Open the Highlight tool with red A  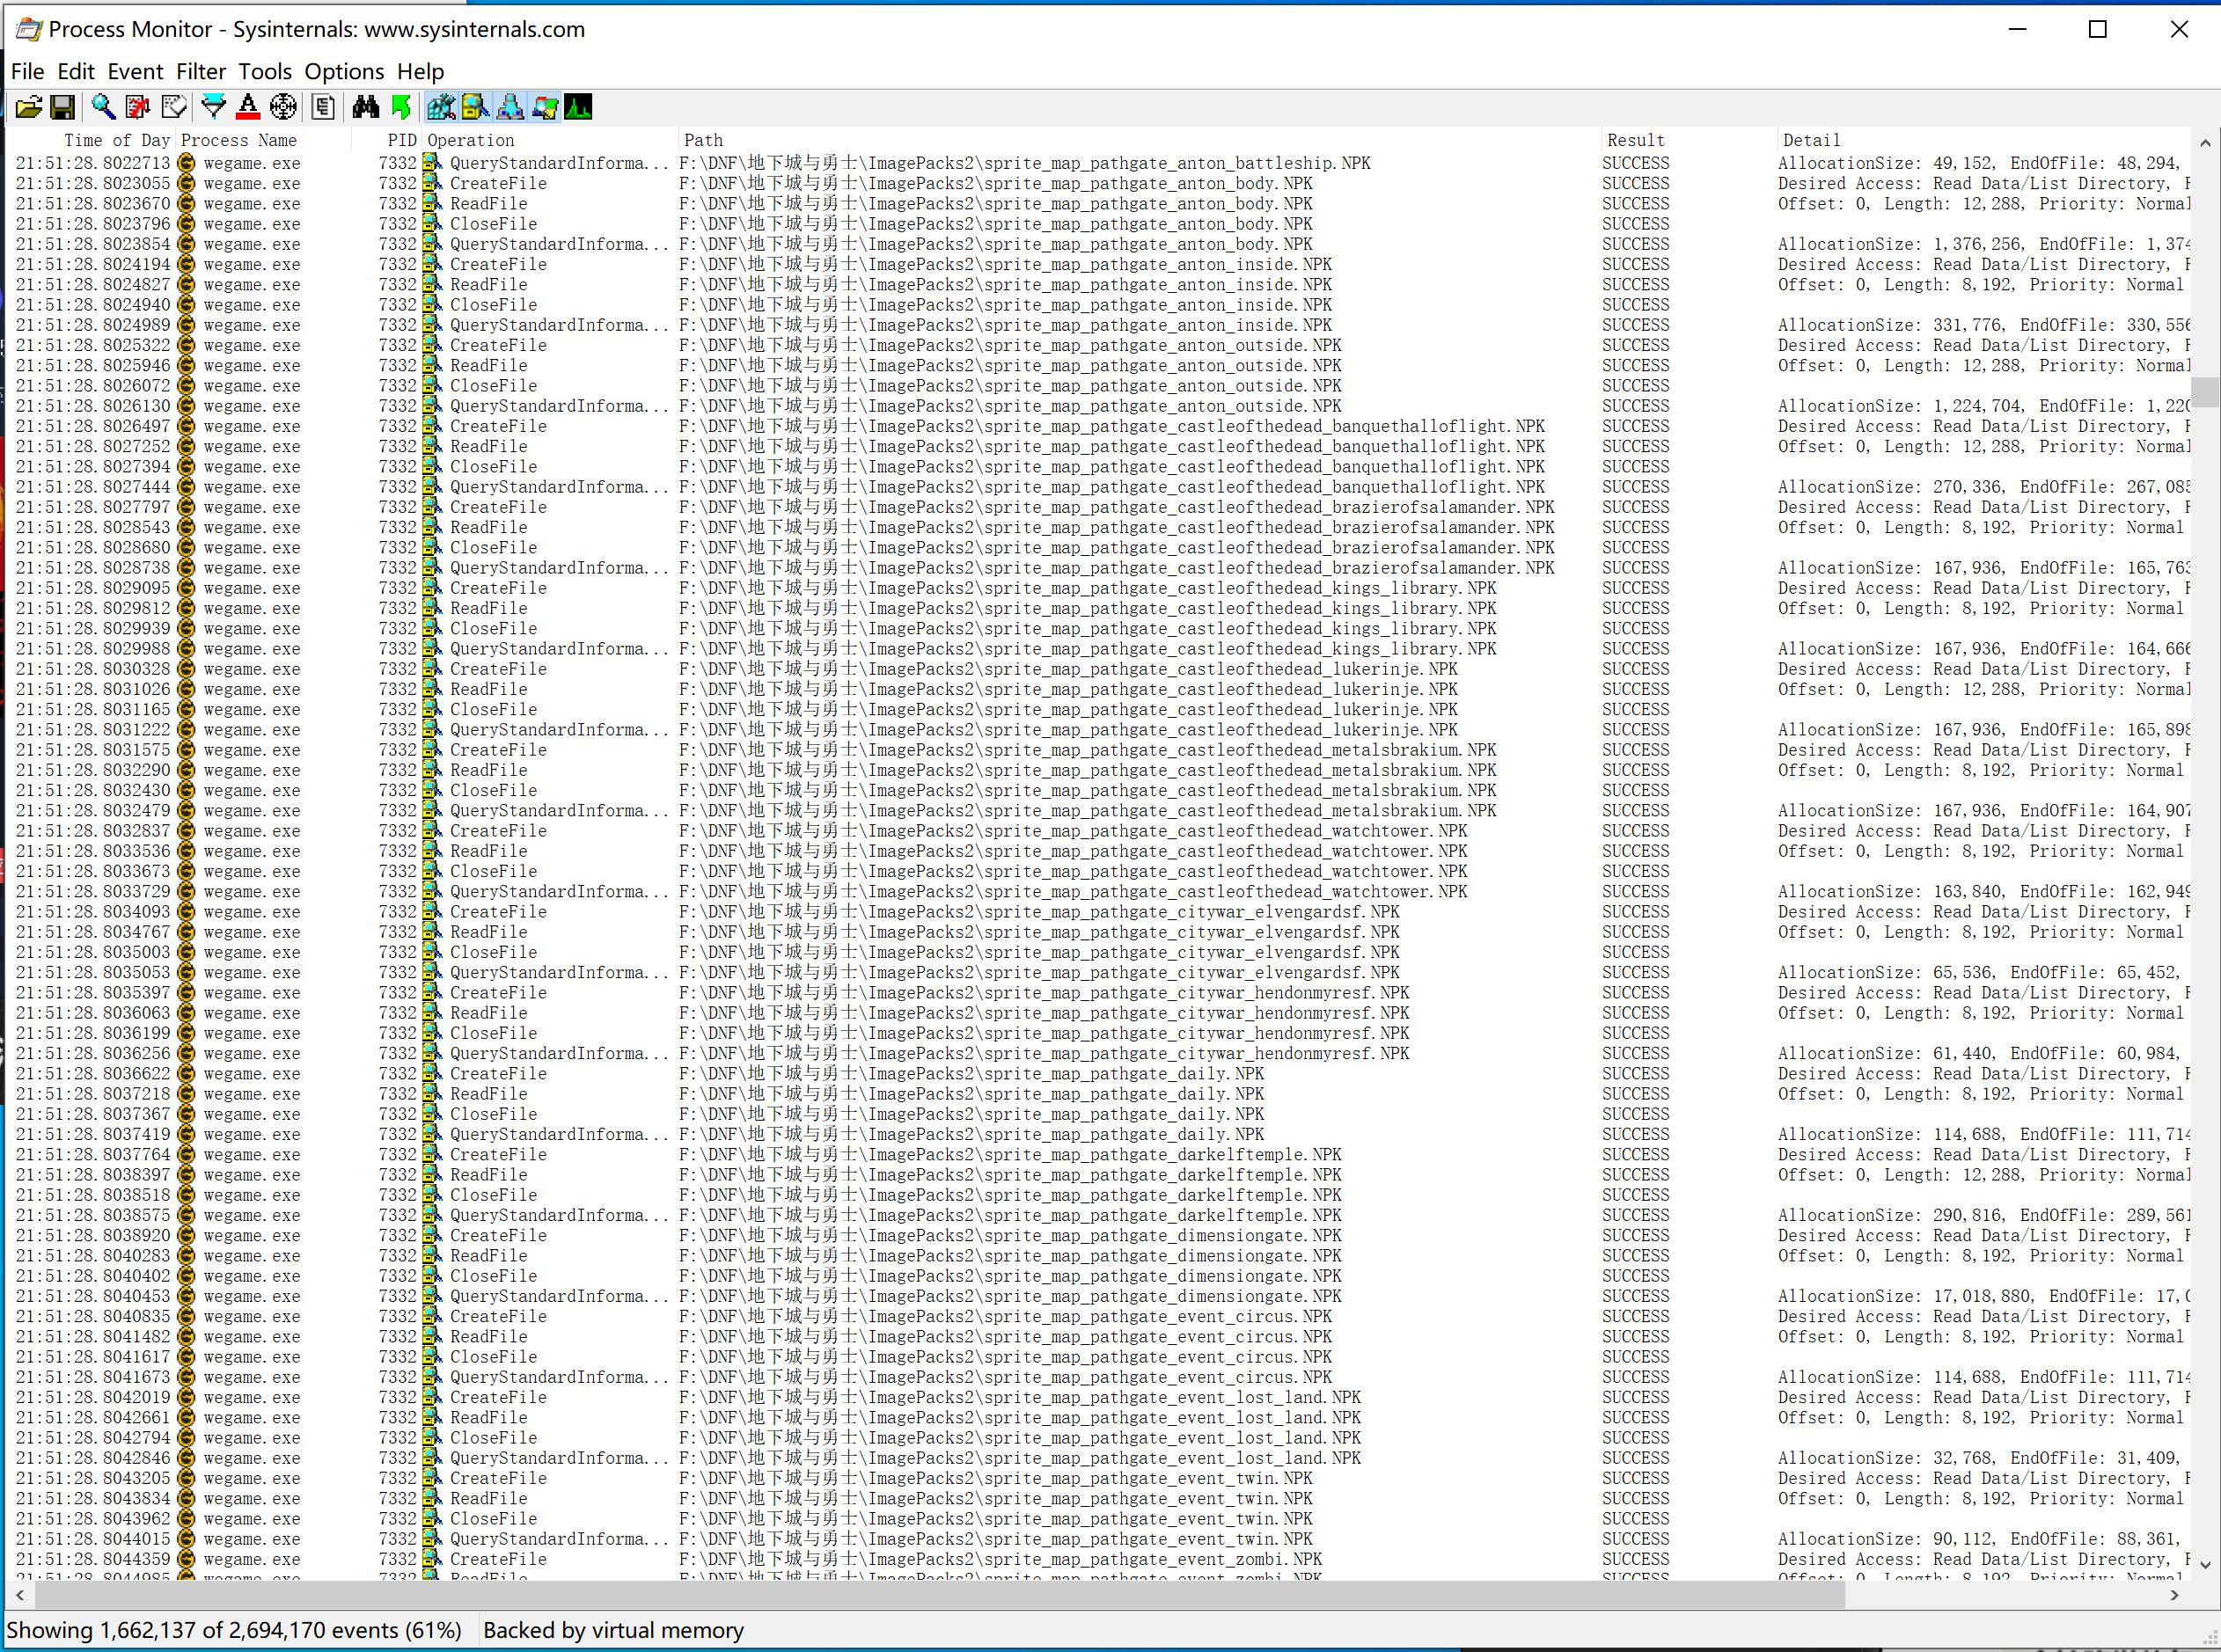tap(248, 107)
